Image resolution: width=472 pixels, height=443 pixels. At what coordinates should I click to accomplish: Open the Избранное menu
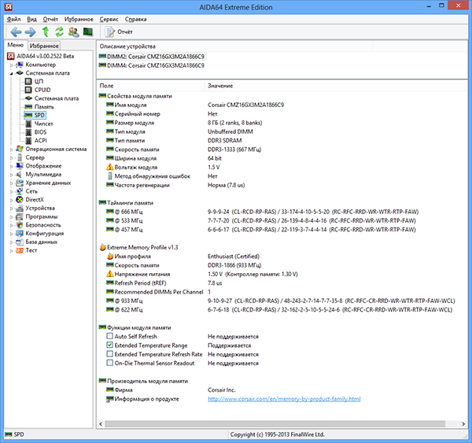(79, 19)
